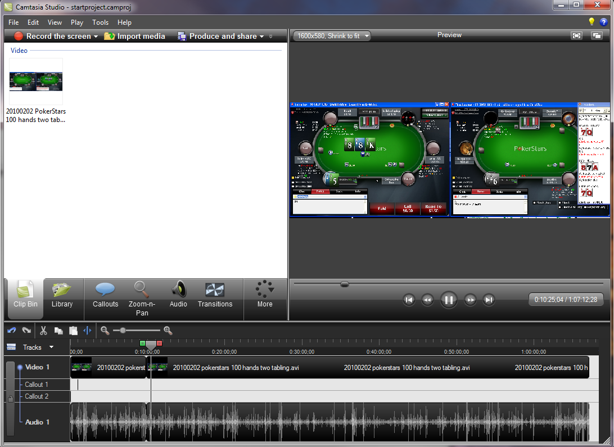
Task: Click the Fold button in poker preview
Action: (x=382, y=209)
